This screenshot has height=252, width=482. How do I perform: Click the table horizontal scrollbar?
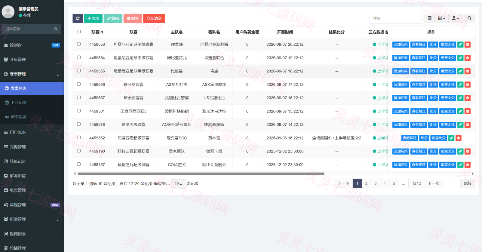[x=201, y=174]
